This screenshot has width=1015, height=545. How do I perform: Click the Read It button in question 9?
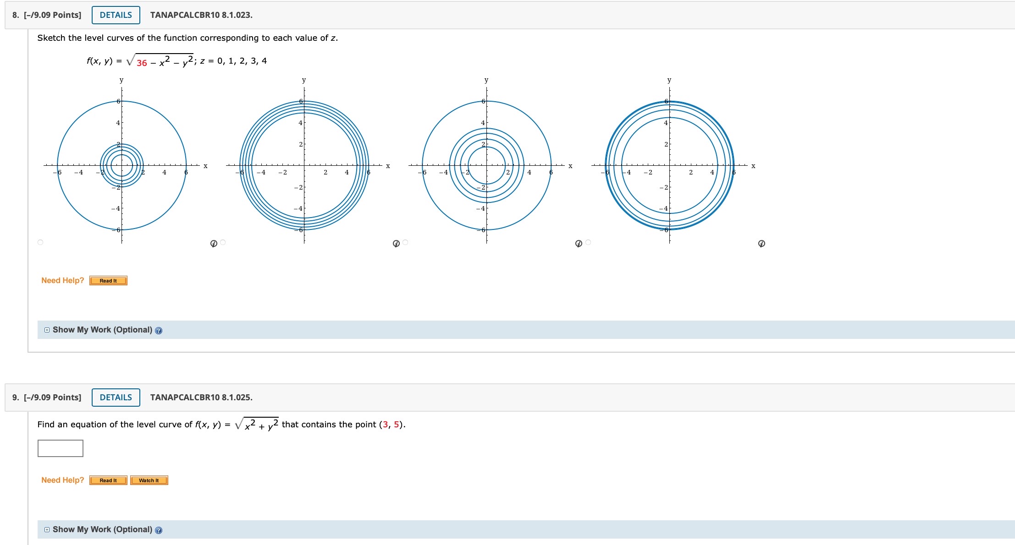[108, 480]
